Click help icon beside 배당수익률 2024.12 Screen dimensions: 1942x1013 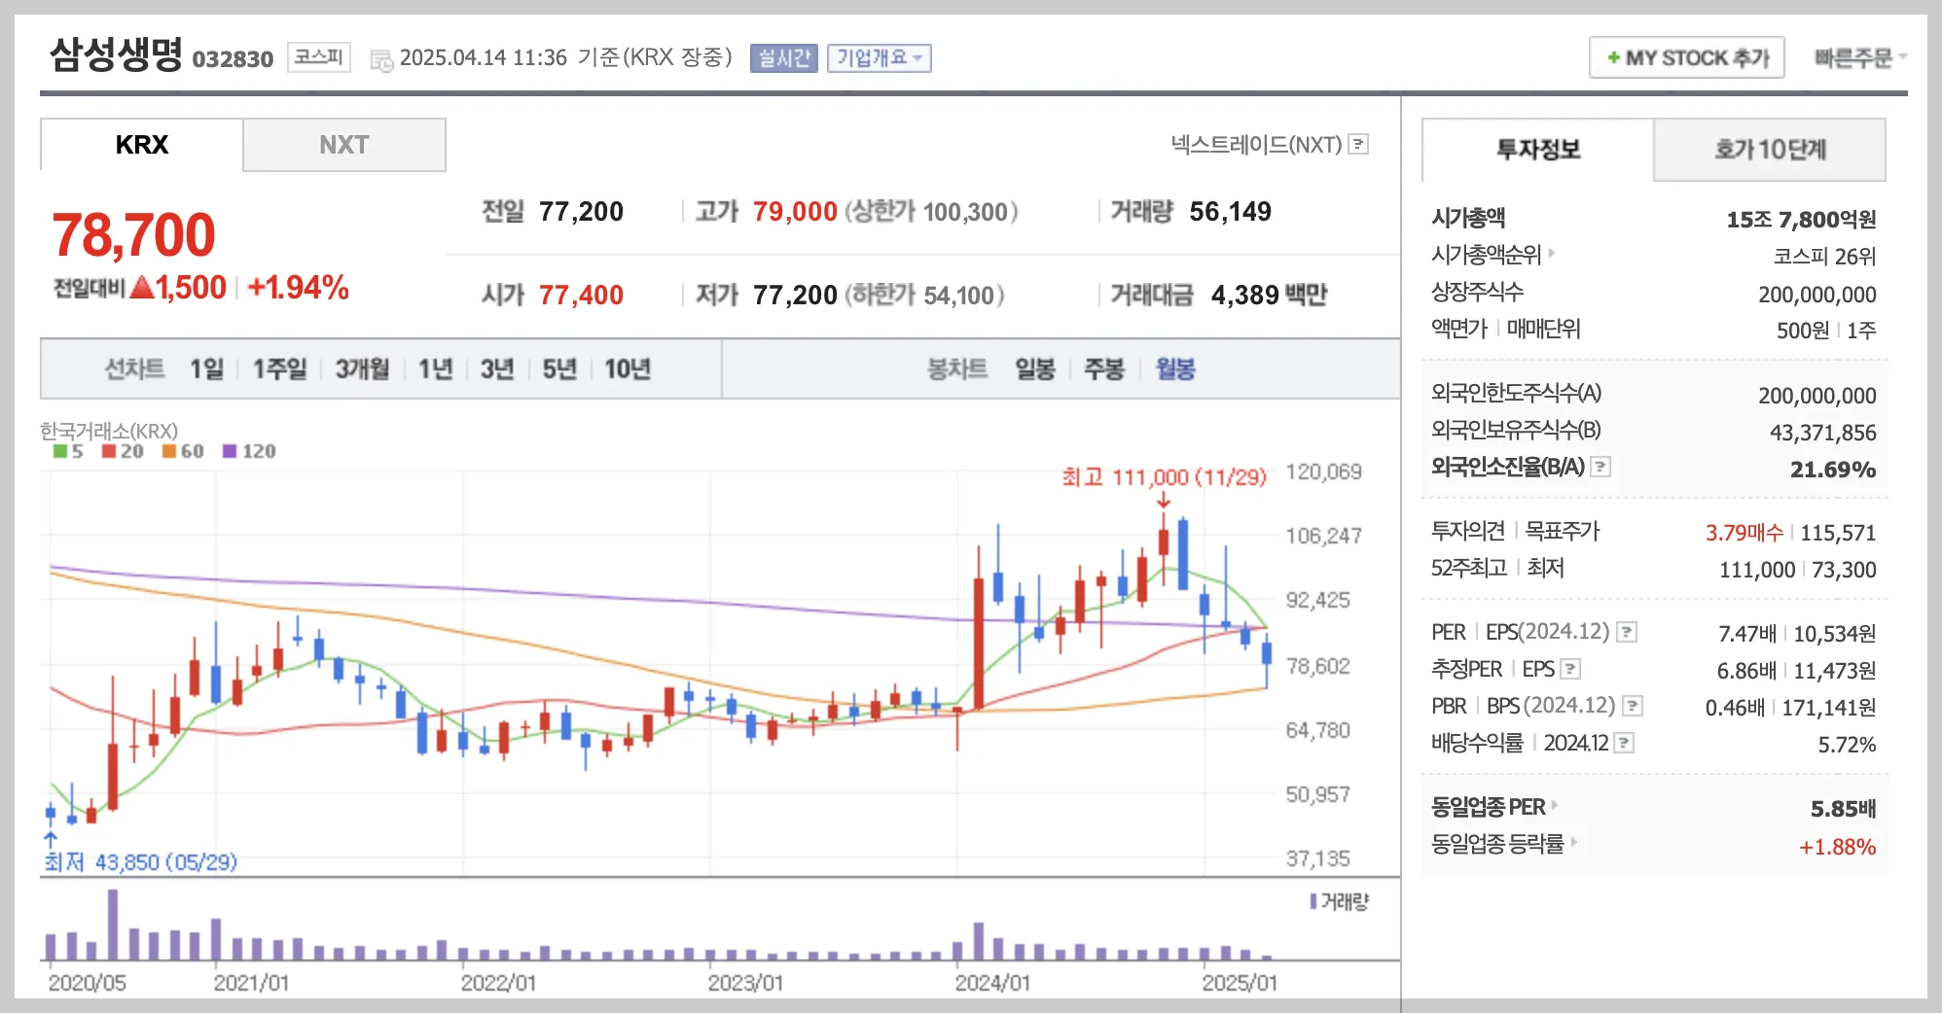coord(1624,744)
